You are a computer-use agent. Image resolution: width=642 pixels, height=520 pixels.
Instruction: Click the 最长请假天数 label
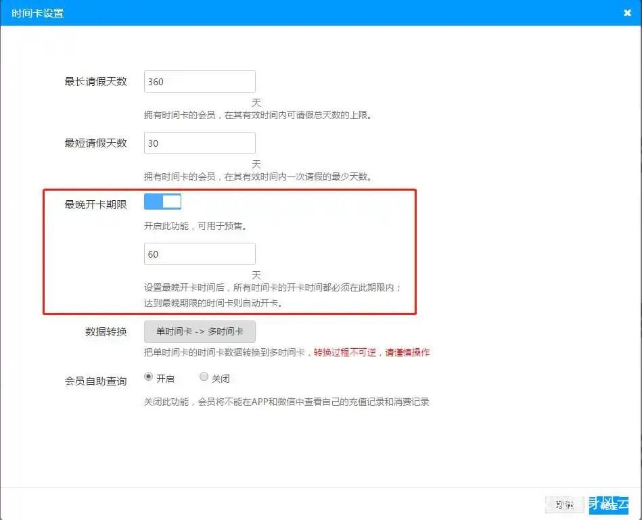point(96,81)
